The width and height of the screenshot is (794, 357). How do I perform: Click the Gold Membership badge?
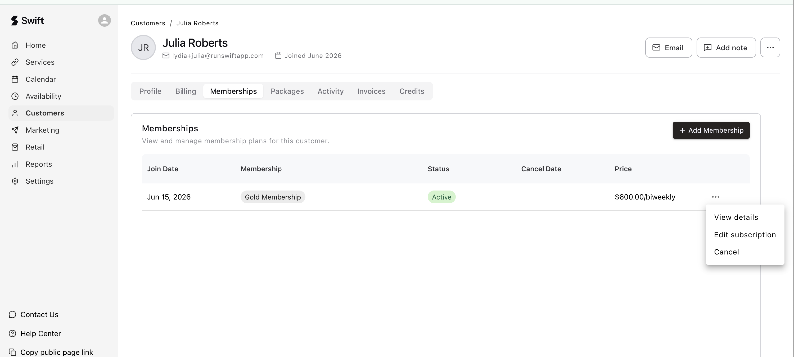[273, 197]
